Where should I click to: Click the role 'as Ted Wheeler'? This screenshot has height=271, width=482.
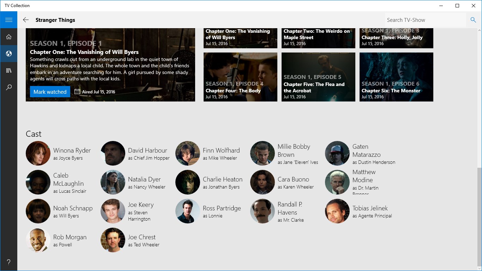click(x=144, y=245)
